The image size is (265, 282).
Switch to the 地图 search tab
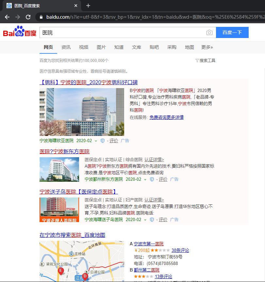[x=189, y=47]
